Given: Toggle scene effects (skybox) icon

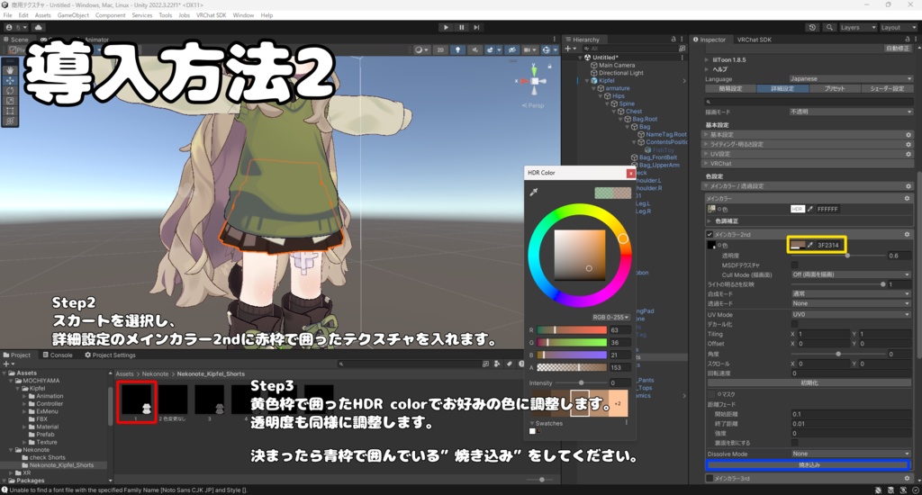Looking at the screenshot, I should click(491, 50).
